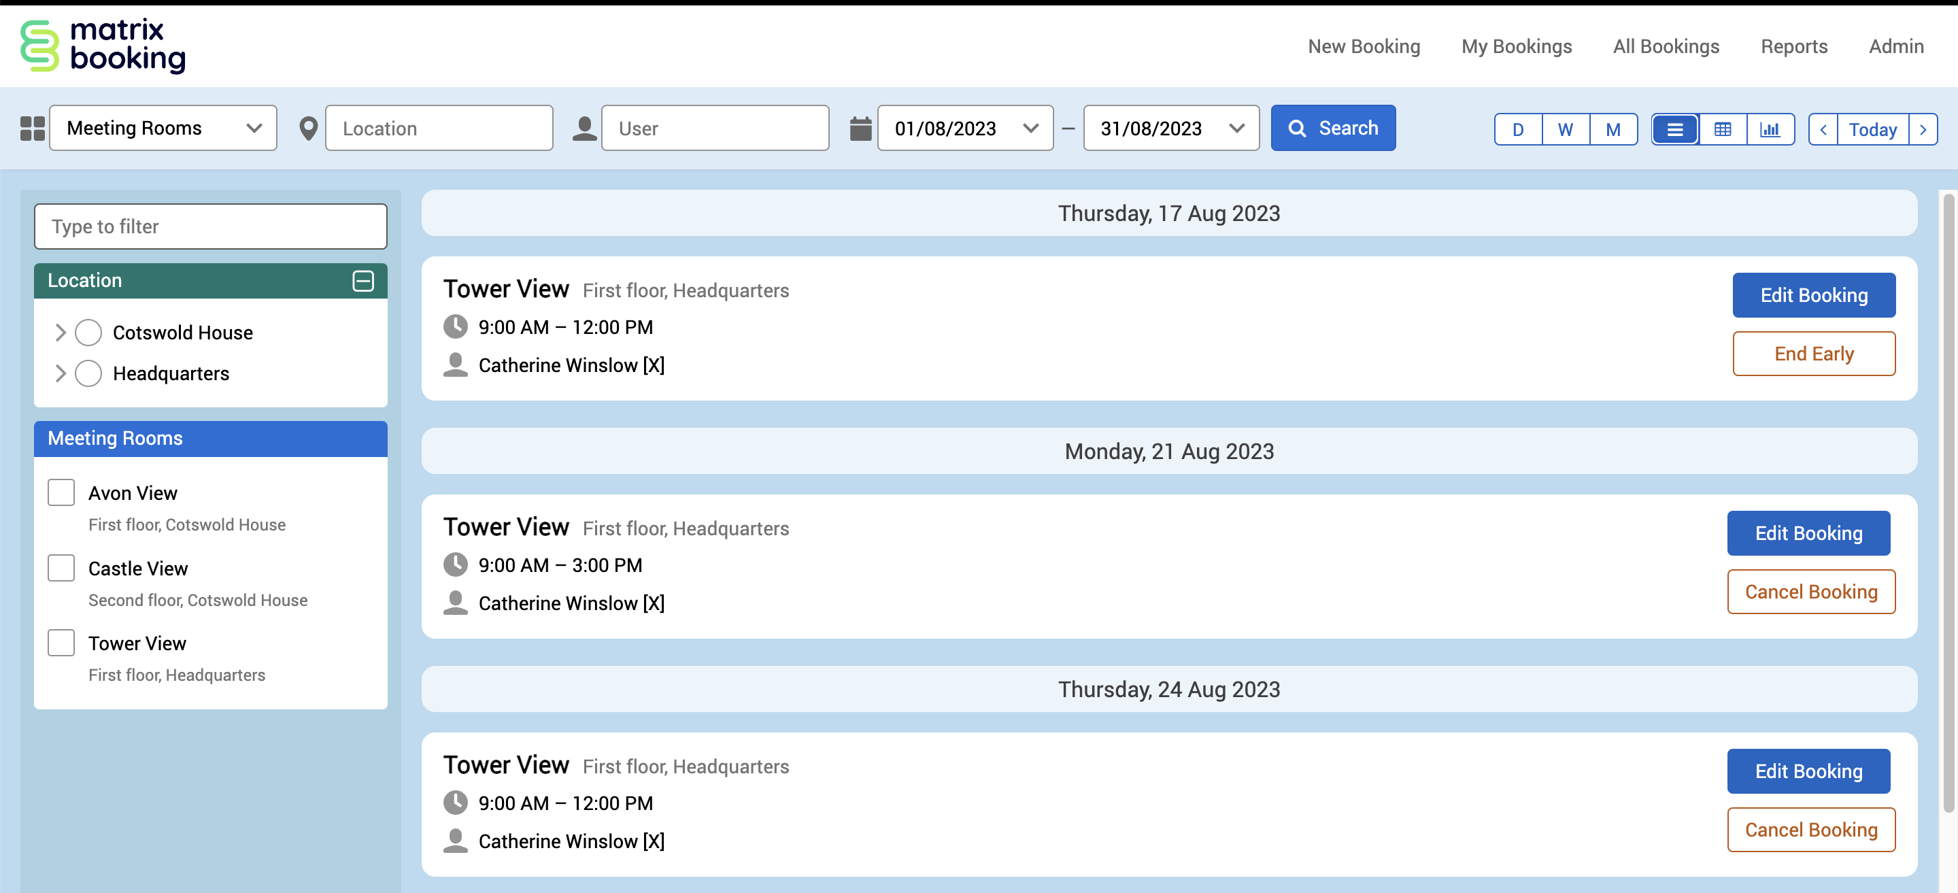Click the Type to filter field
Viewport: 1958px width, 893px height.
point(211,226)
